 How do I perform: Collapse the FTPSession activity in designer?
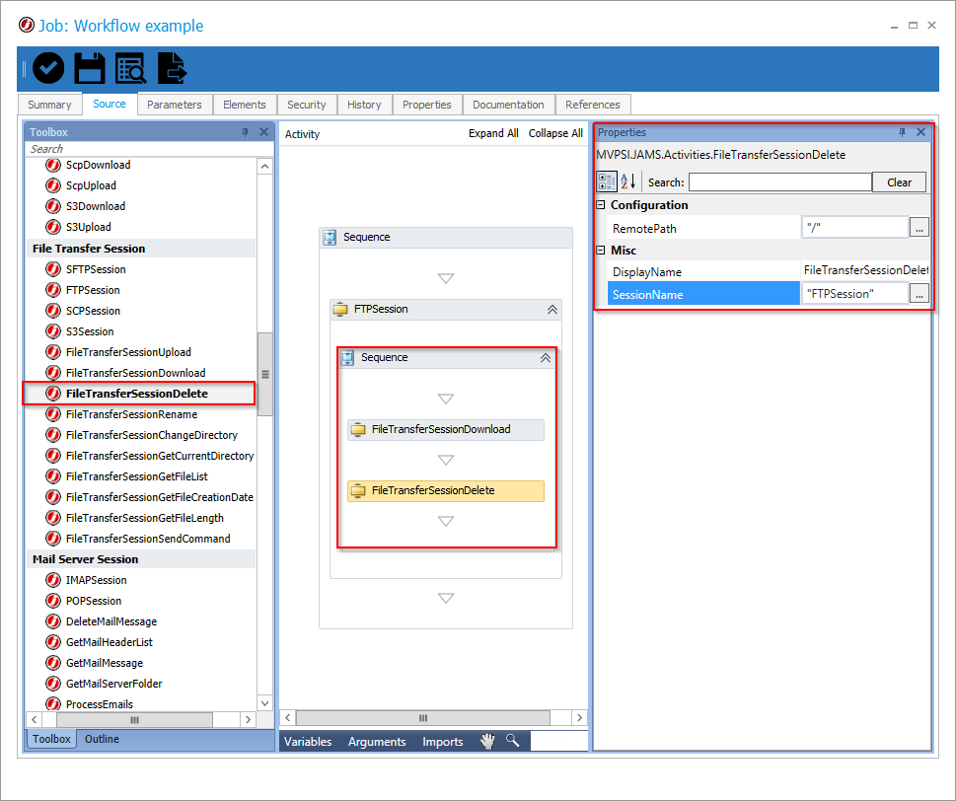pyautogui.click(x=552, y=310)
